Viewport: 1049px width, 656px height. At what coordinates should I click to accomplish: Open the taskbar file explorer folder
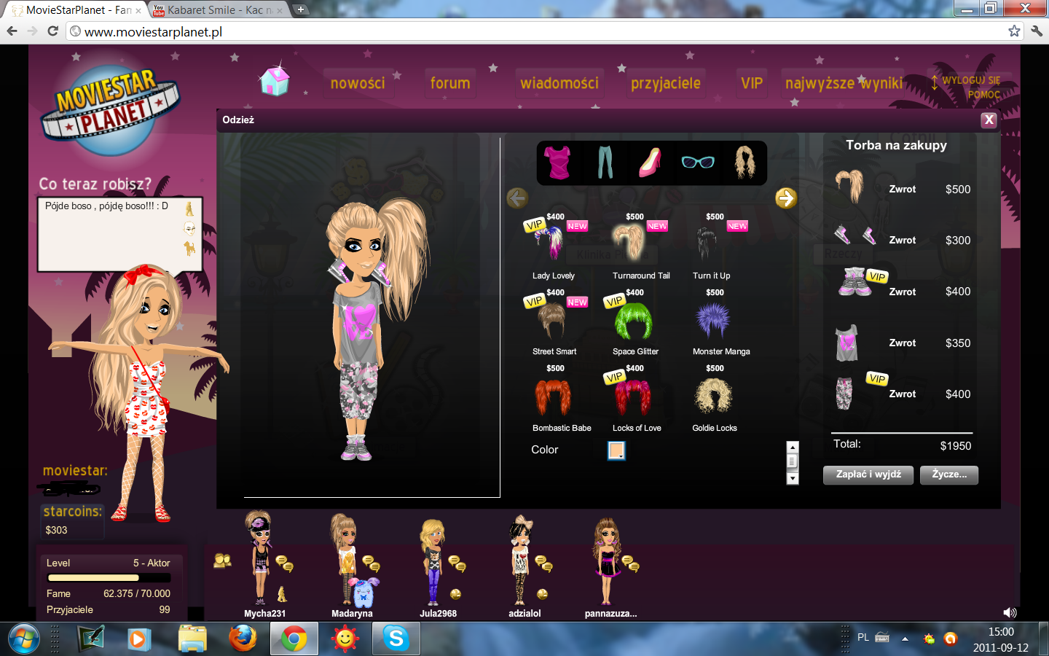192,639
